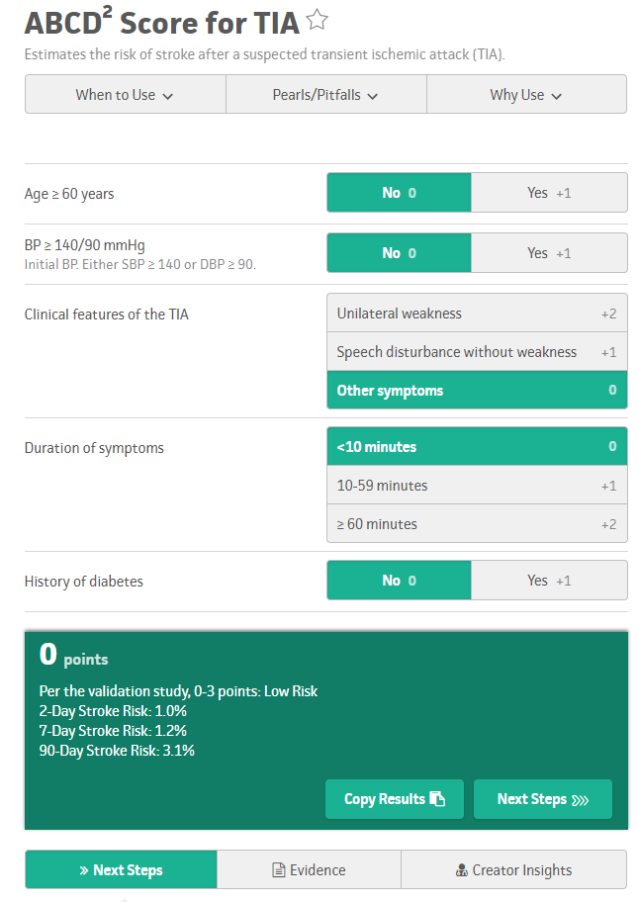The image size is (639, 902).
Task: Click the favorite star icon beside title
Action: 317,20
